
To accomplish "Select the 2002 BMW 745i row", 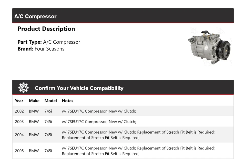I will tap(123, 111).
